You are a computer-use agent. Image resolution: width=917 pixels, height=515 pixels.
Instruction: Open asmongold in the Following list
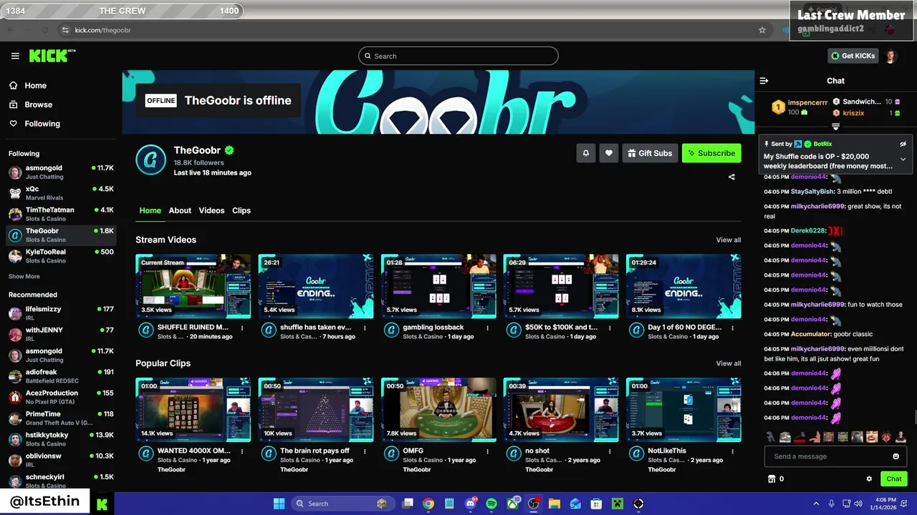coord(60,172)
